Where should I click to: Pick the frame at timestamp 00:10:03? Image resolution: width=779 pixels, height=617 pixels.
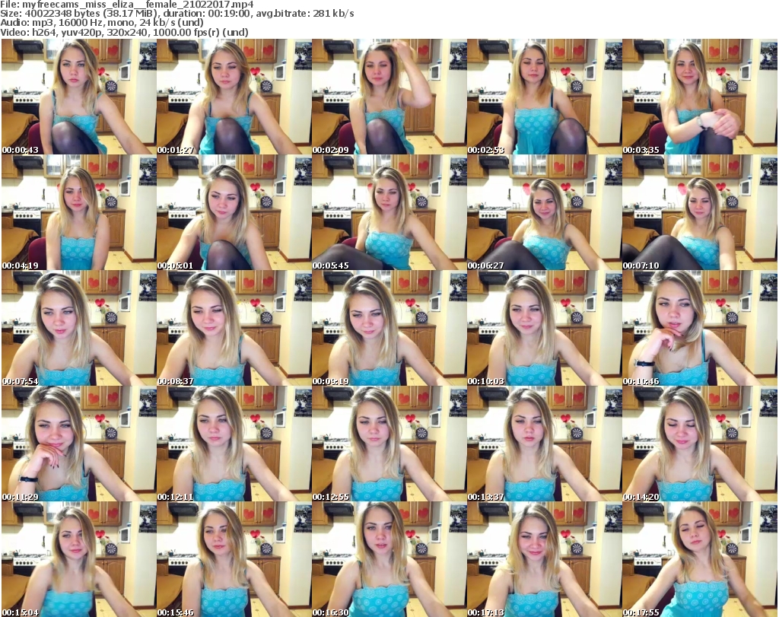coord(544,328)
